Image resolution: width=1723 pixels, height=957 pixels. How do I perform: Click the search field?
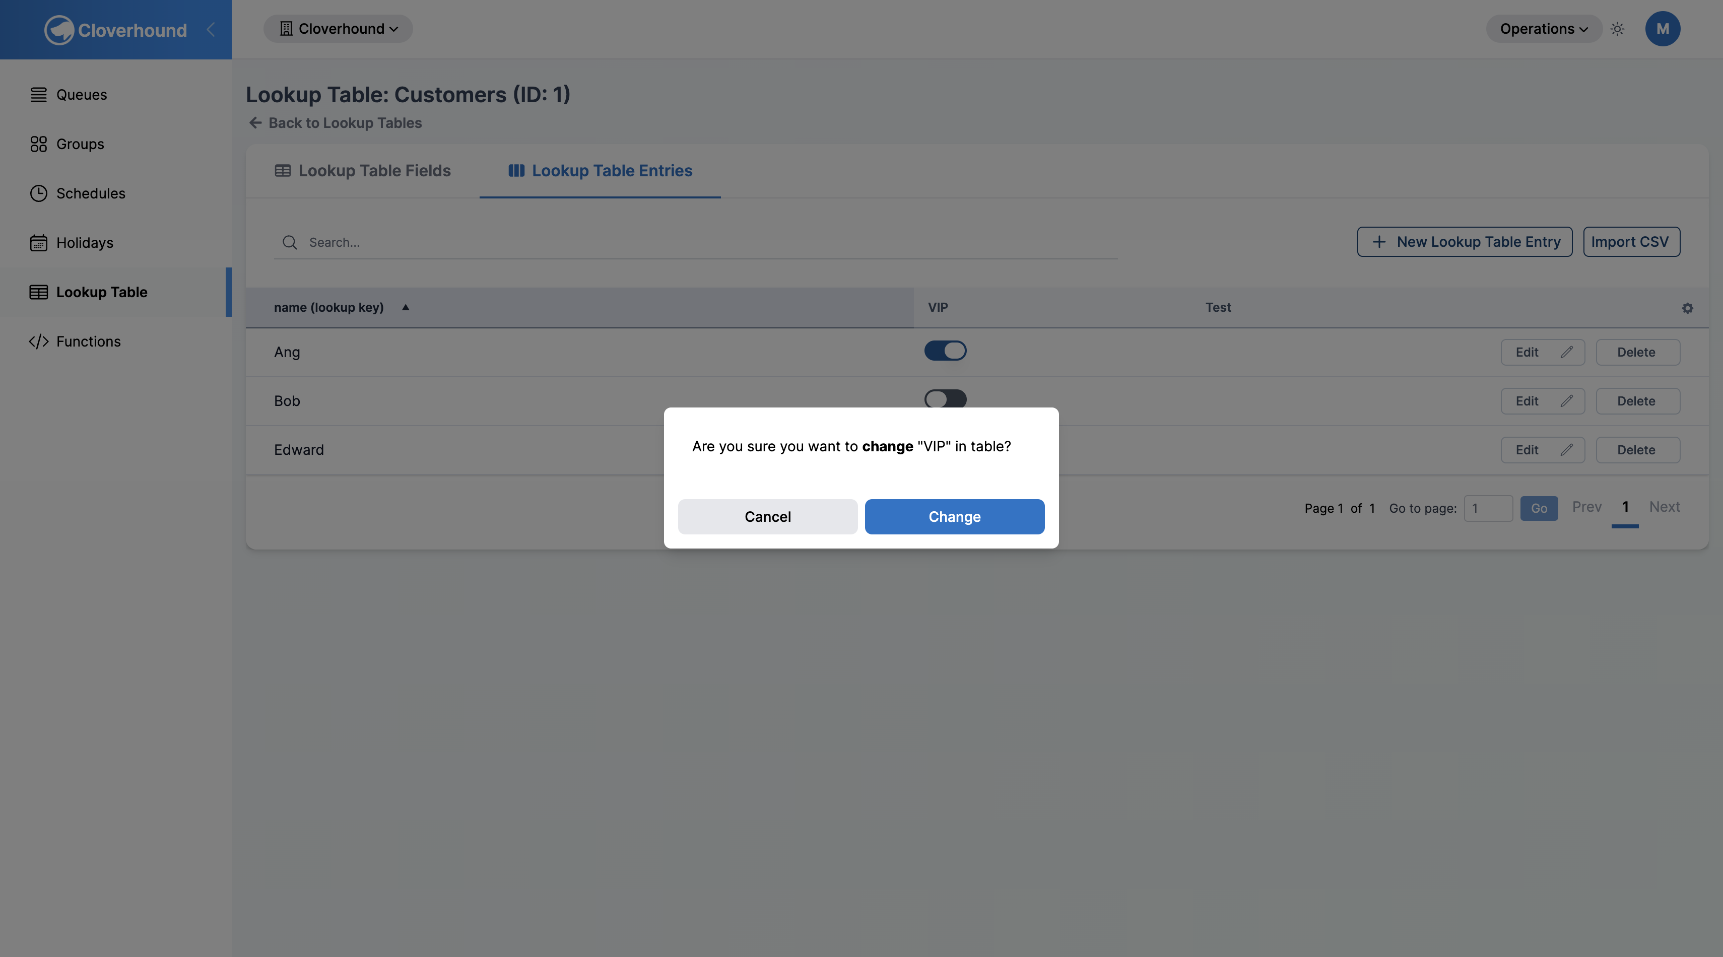click(x=696, y=242)
